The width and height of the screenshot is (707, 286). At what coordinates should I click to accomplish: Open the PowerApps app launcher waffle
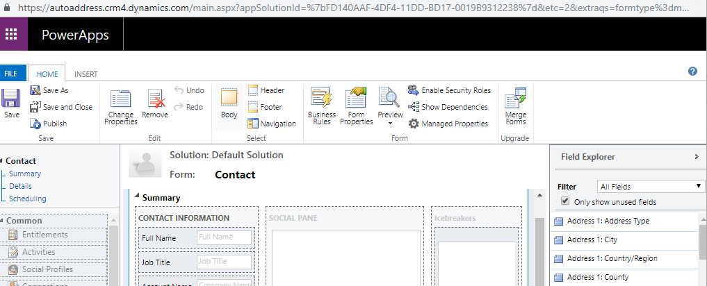11,34
